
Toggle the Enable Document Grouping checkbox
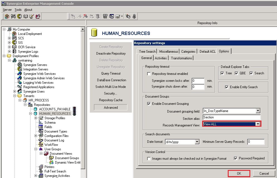tap(149, 104)
